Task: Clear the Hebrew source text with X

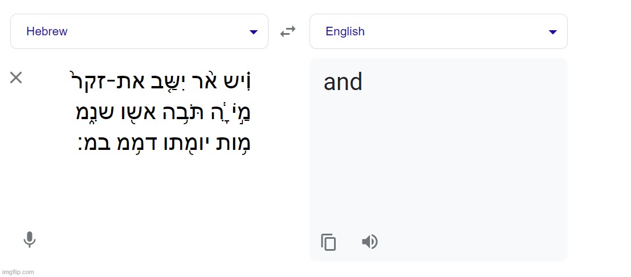Action: [16, 78]
